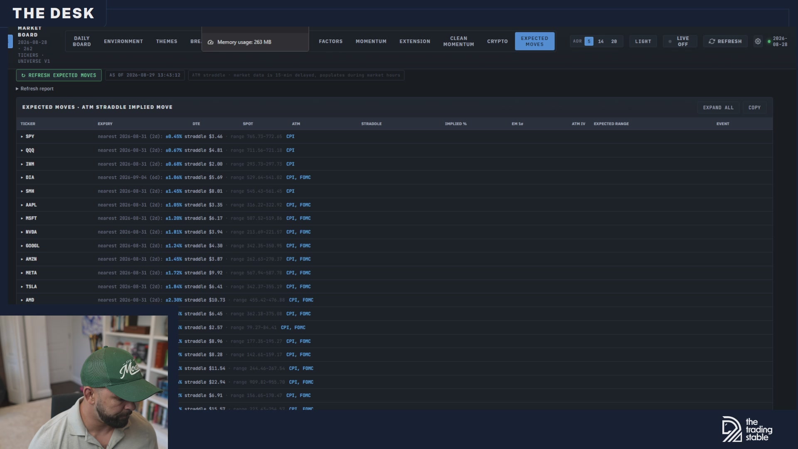Click the Implied % column header

coord(456,123)
